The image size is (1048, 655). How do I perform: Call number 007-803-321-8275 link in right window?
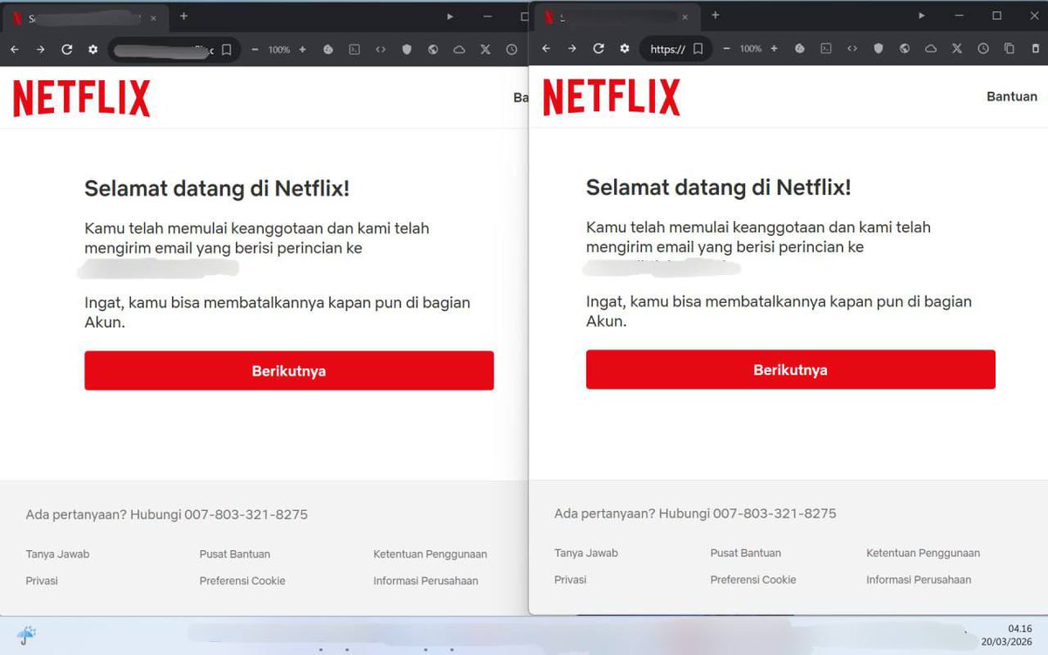point(775,514)
